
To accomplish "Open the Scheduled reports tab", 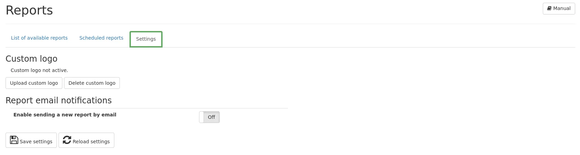I will pyautogui.click(x=101, y=38).
